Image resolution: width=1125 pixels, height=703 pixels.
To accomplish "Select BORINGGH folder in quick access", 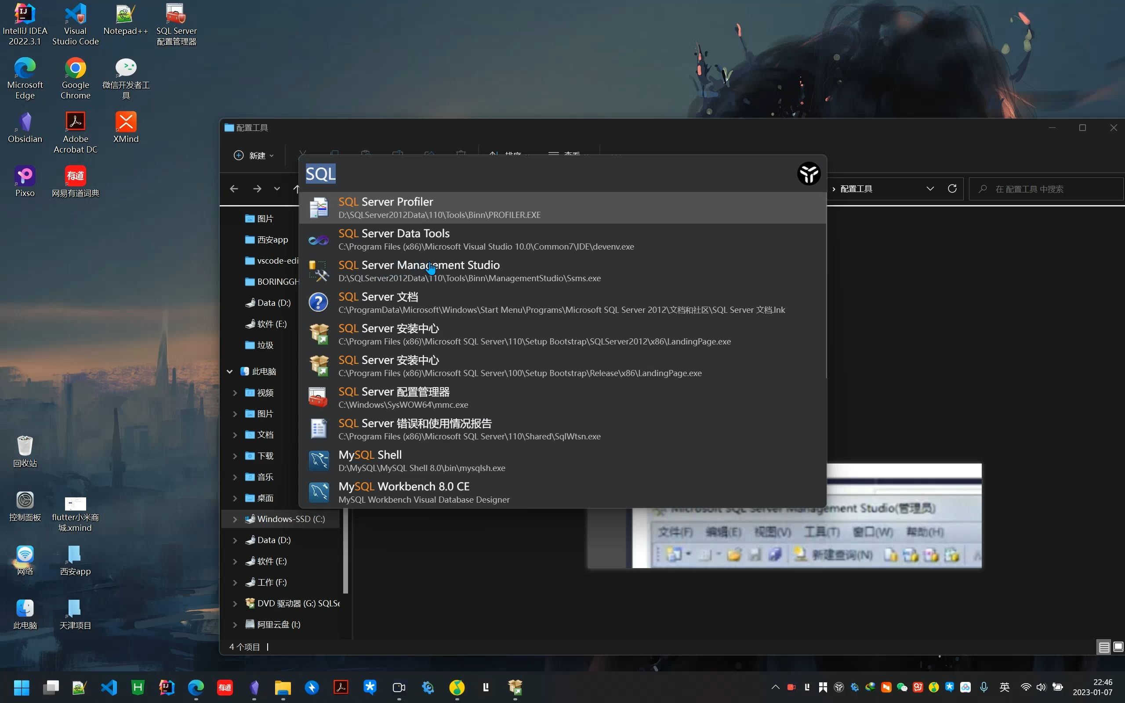I will pyautogui.click(x=272, y=282).
